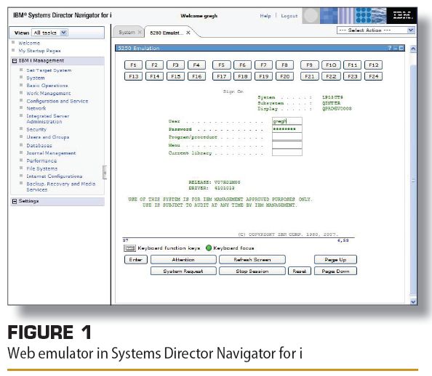Viewport: 432px width, 376px height.
Task: Click the Password input field
Action: [x=287, y=129]
